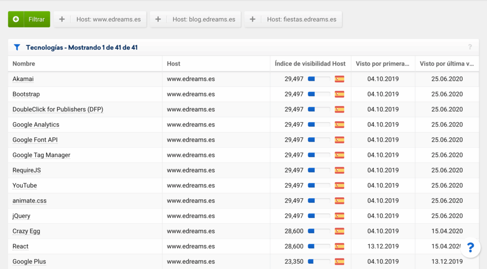Click the Spain flag in RequireJS row
This screenshot has width=487, height=269.
[x=340, y=170]
